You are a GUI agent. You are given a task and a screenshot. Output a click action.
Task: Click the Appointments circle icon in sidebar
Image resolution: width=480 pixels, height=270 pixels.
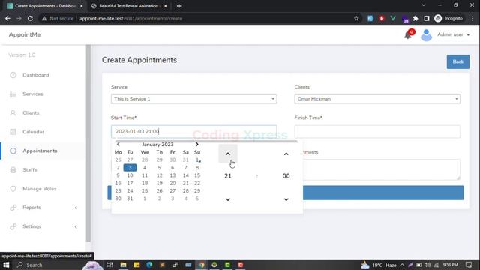[13, 151]
